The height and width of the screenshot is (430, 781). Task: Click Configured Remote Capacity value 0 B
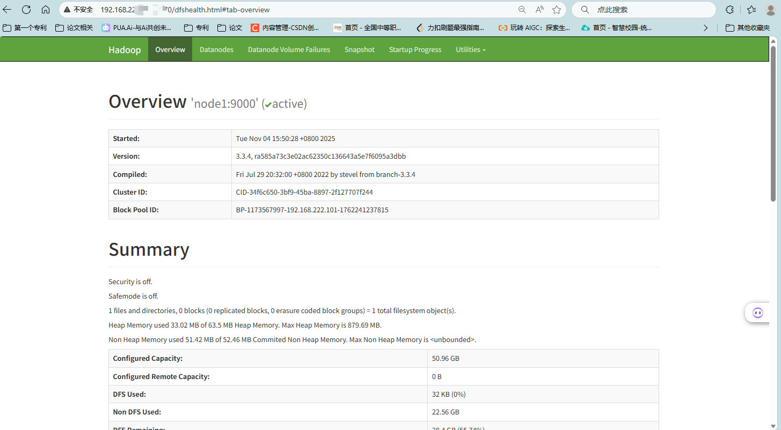tap(437, 376)
